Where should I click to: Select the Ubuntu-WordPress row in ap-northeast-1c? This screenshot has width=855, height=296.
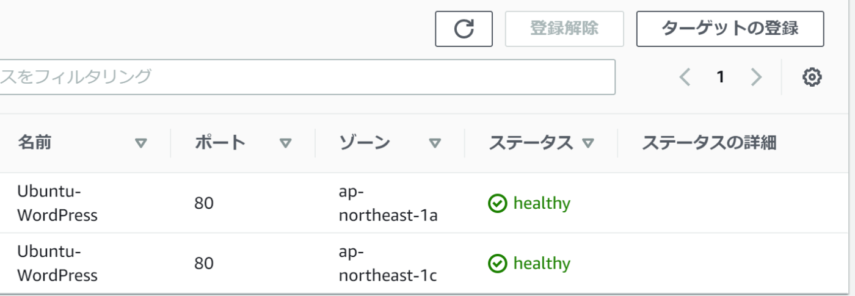coord(57,264)
